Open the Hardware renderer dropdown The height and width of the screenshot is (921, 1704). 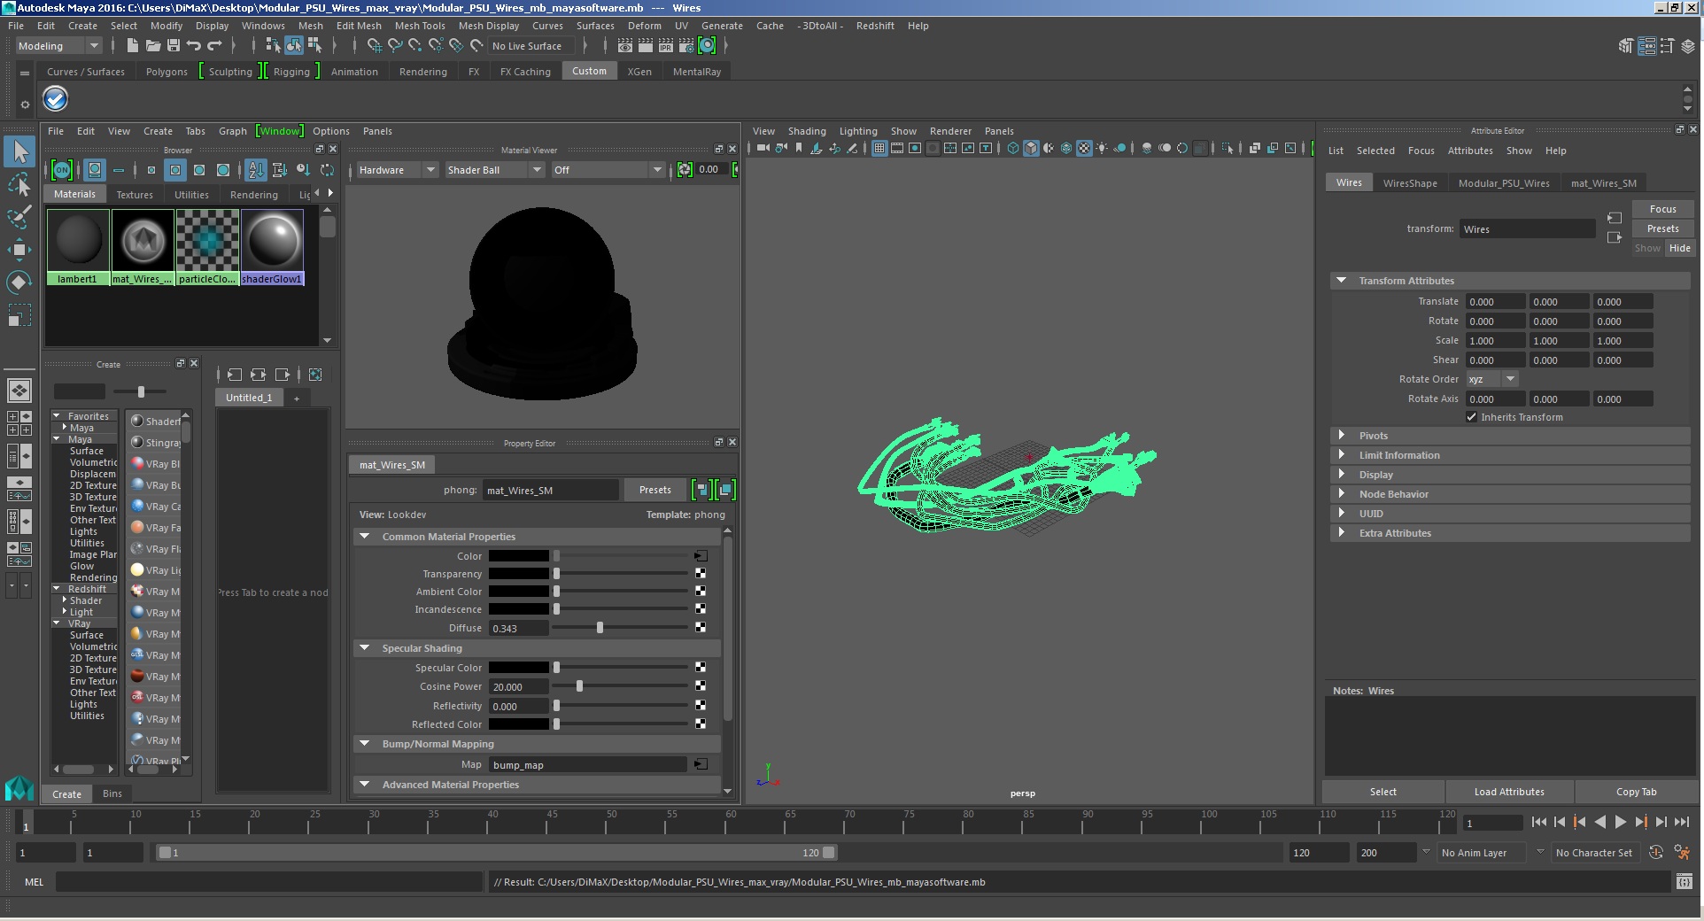pos(397,170)
